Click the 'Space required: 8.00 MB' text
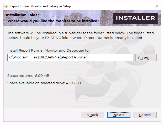This screenshot has height=125, width=164. 28,76
